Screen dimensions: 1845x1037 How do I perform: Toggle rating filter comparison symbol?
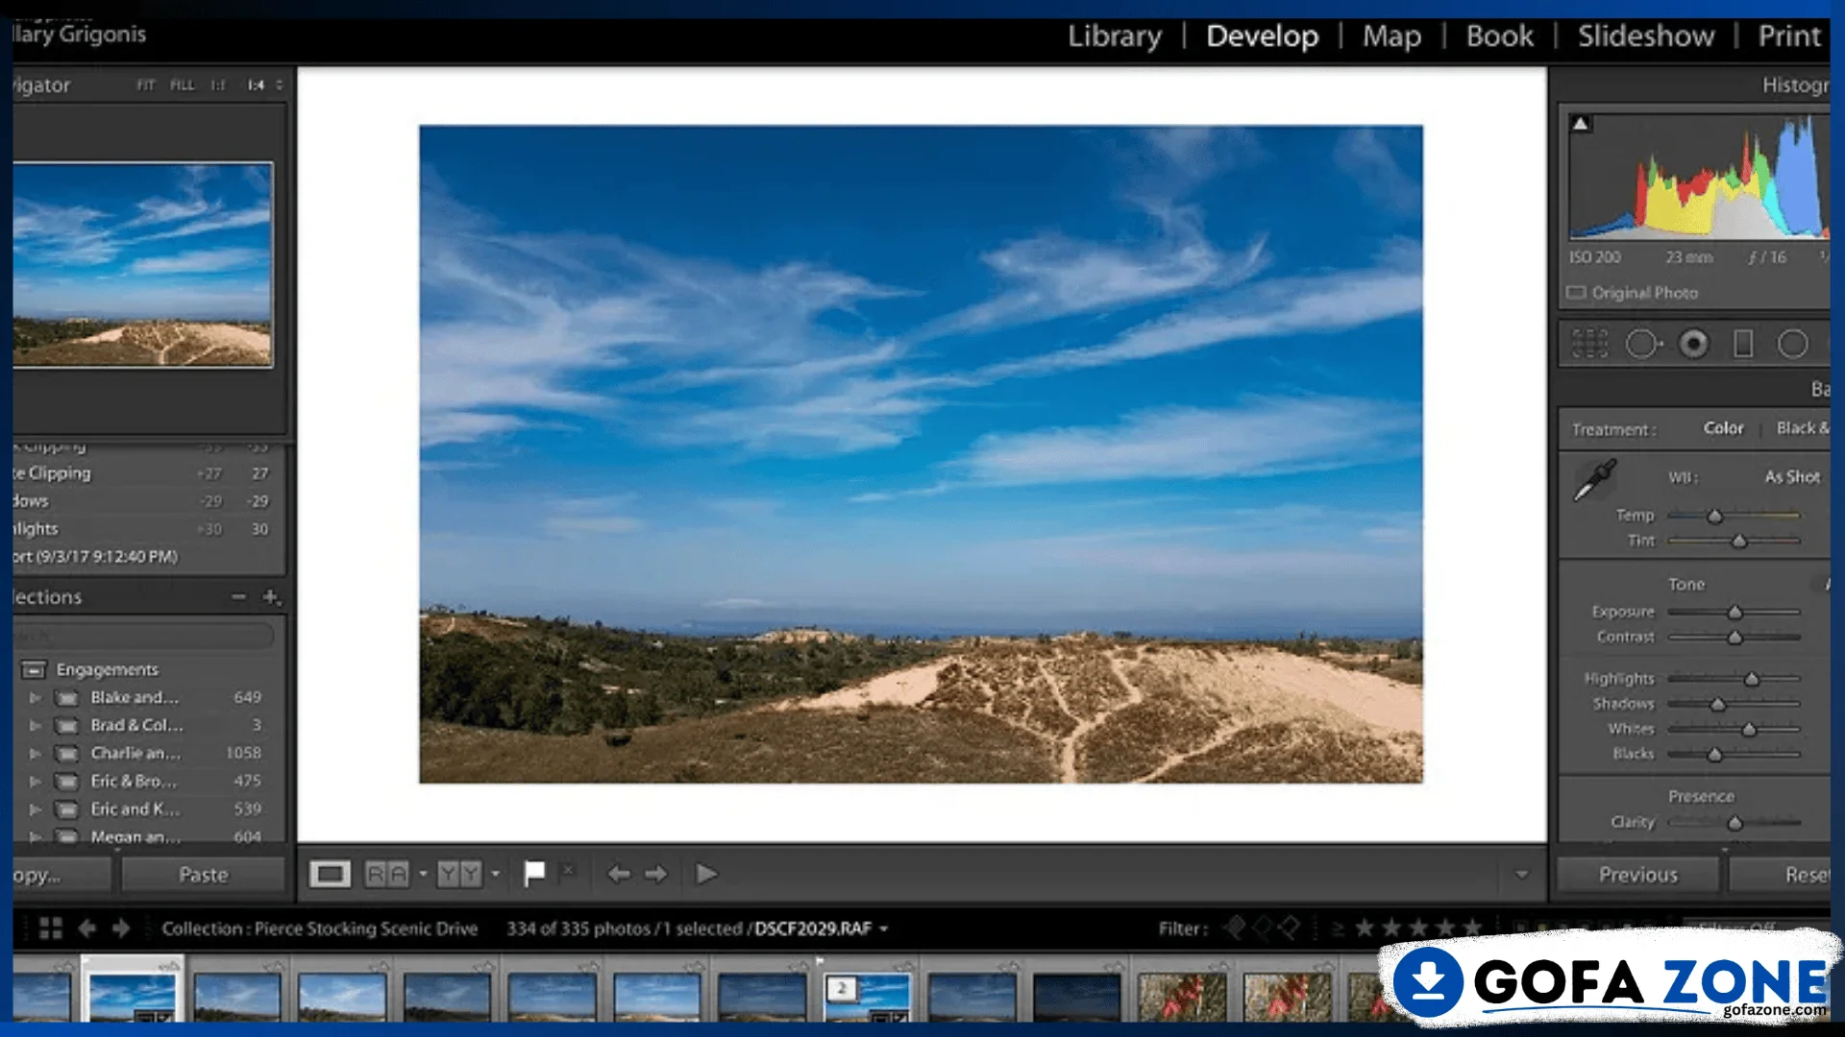(1337, 928)
